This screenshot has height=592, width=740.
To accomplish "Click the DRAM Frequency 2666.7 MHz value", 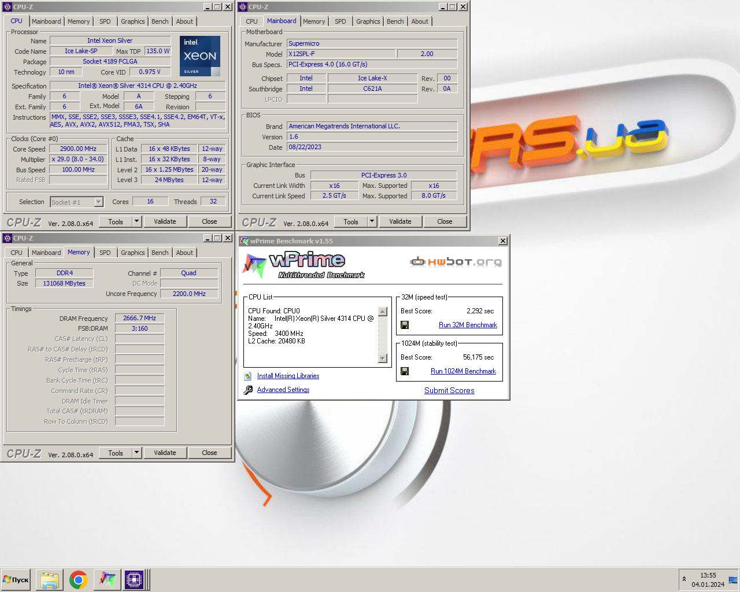I will click(139, 318).
